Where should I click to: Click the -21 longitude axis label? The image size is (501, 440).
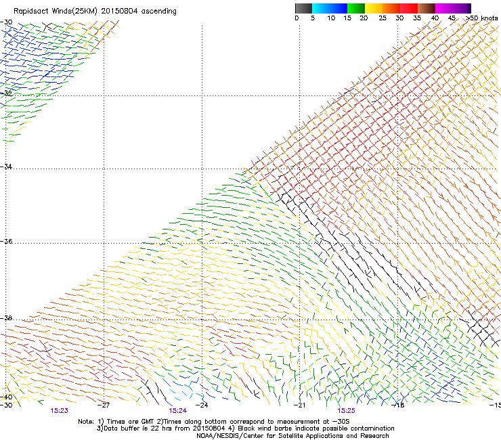[x=299, y=405]
